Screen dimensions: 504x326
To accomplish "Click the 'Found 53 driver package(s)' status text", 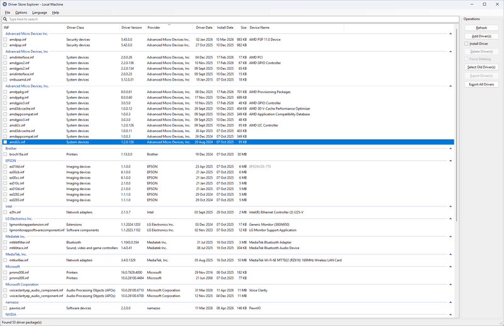I will tap(22, 322).
